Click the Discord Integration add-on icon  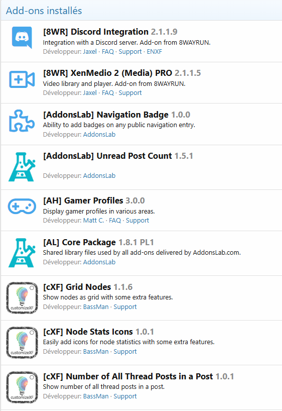pos(22,38)
